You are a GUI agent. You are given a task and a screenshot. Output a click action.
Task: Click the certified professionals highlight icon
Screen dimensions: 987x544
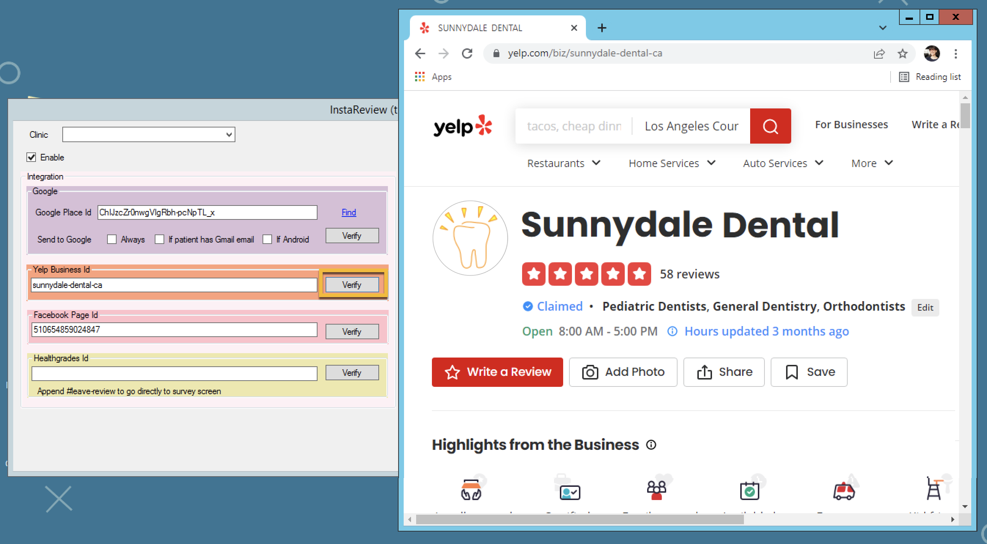570,492
